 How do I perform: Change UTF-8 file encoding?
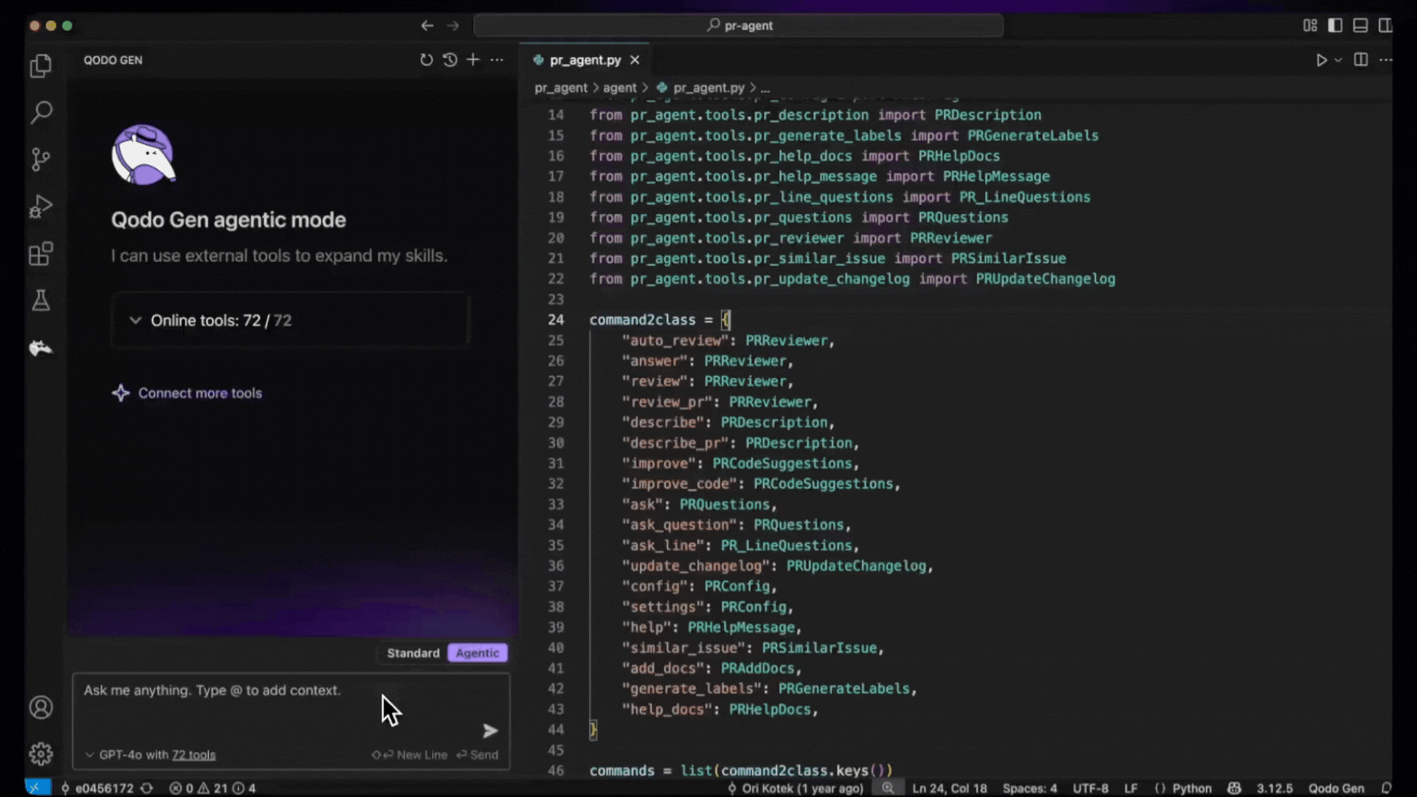tap(1091, 788)
